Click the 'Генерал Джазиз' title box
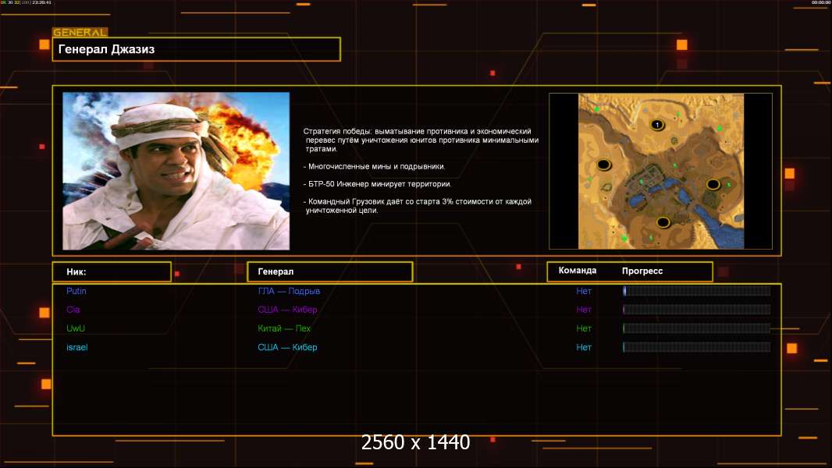This screenshot has width=832, height=468. (x=197, y=49)
